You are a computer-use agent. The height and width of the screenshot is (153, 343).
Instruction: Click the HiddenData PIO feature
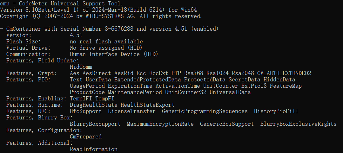279,80
